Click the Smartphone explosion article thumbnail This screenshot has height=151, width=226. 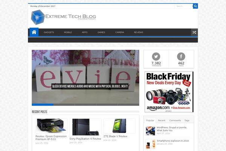click(150, 144)
